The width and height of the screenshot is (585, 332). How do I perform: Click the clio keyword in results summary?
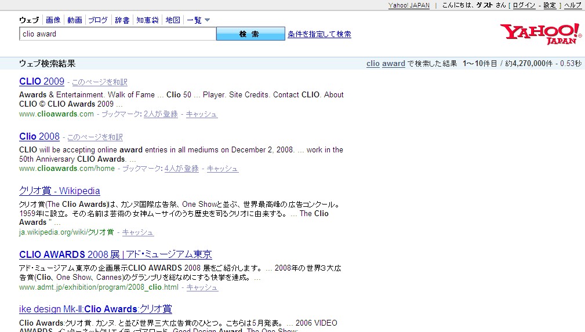pos(373,63)
